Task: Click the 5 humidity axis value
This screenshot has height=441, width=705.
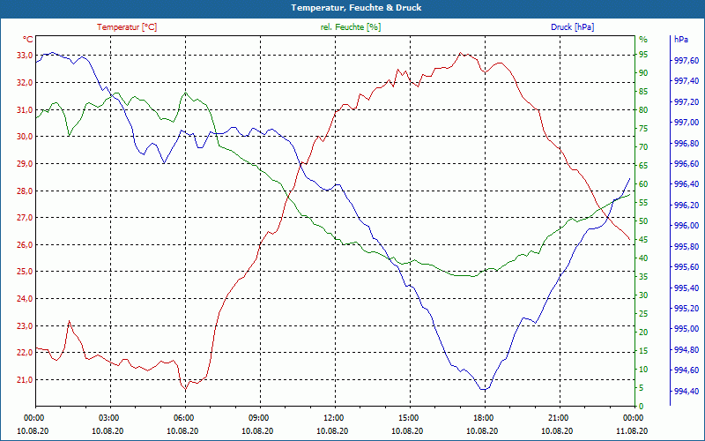Action: [x=642, y=388]
